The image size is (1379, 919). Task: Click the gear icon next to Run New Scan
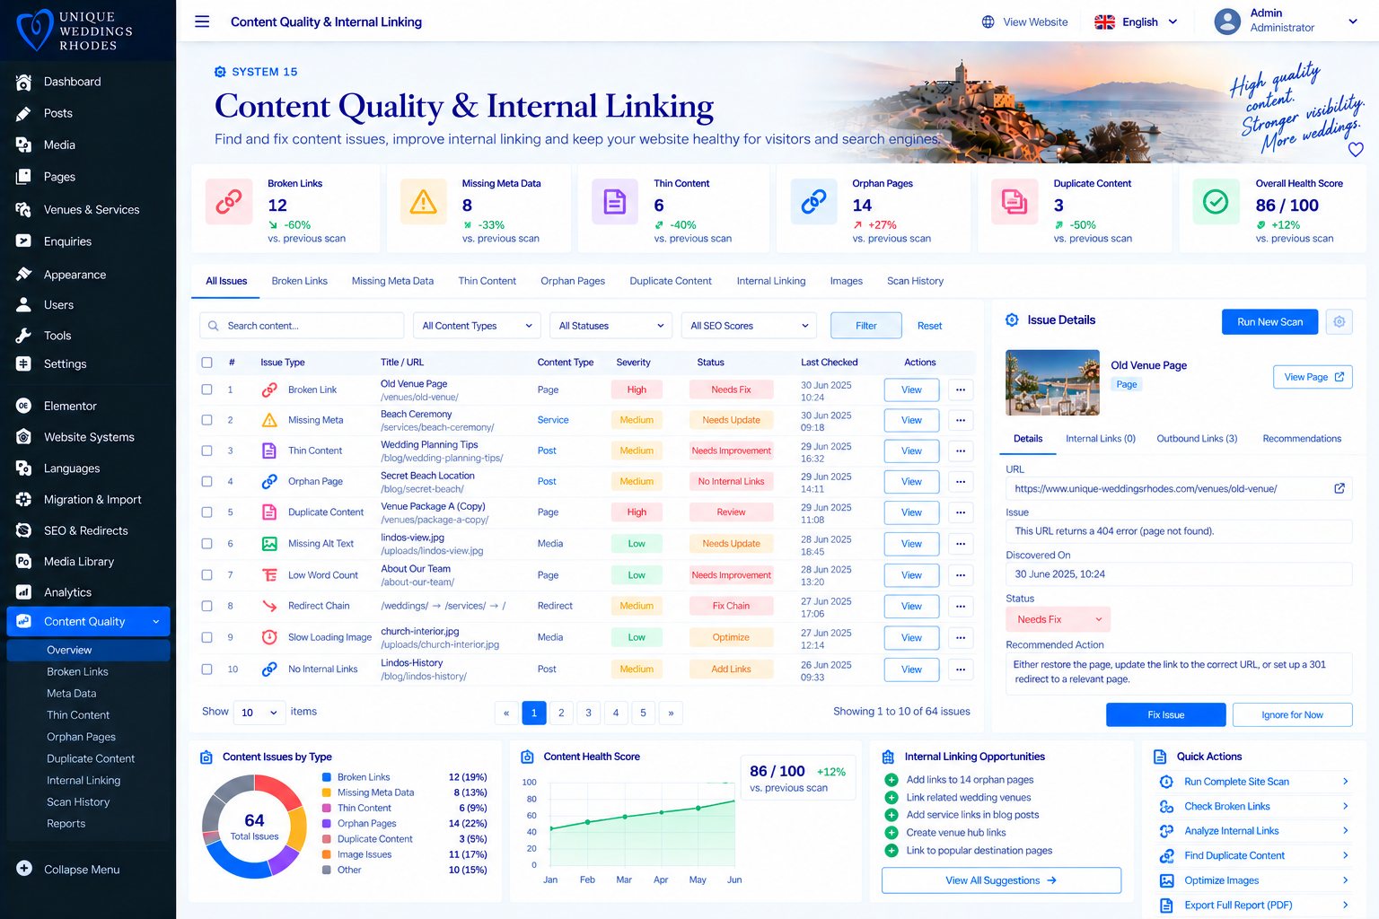pyautogui.click(x=1339, y=321)
